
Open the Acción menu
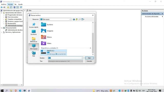pos(10,4)
